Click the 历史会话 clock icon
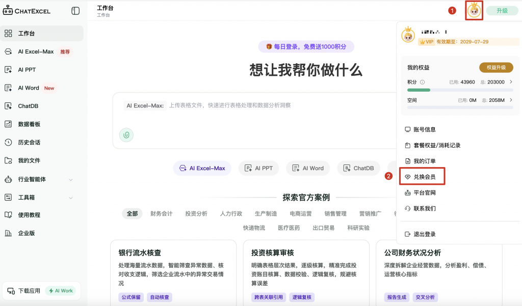Image resolution: width=522 pixels, height=306 pixels. click(8, 143)
